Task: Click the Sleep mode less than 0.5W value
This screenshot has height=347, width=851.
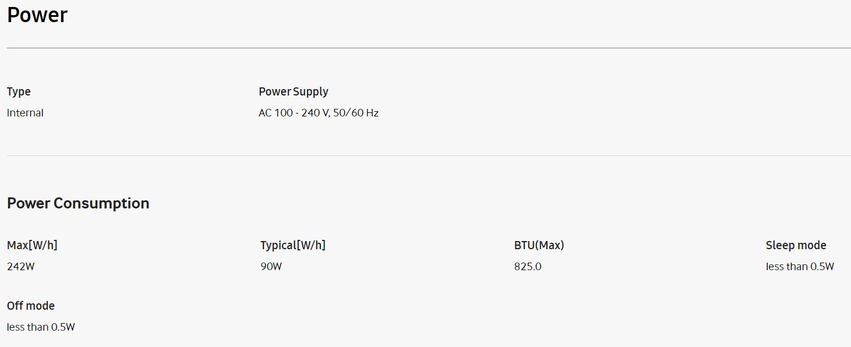Action: click(x=800, y=267)
